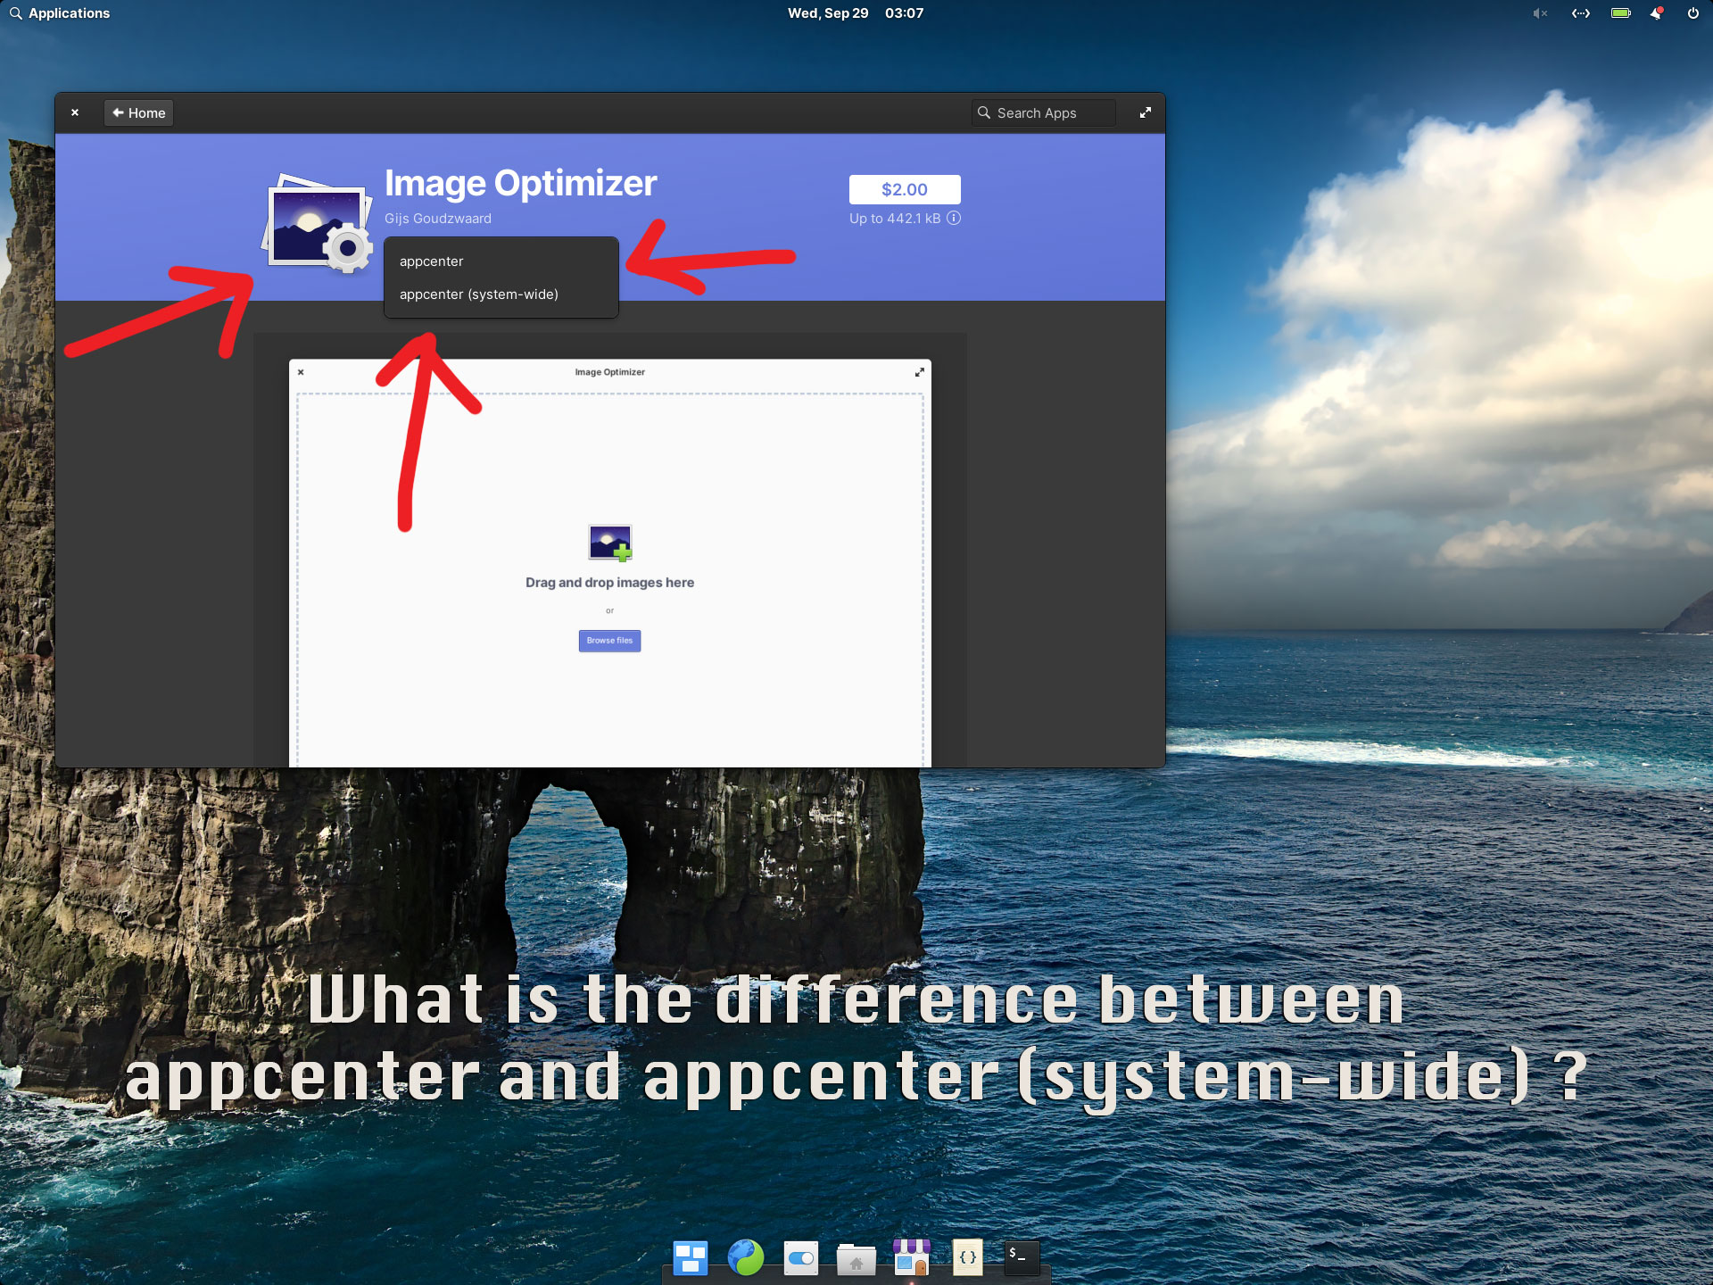Screen dimensions: 1713x1285
Task: Open the session power menu
Action: [1692, 13]
